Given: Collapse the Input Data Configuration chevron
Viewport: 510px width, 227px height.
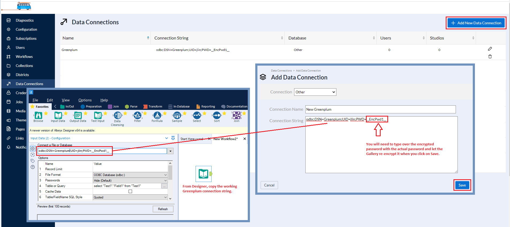Looking at the screenshot, I should tap(167, 138).
